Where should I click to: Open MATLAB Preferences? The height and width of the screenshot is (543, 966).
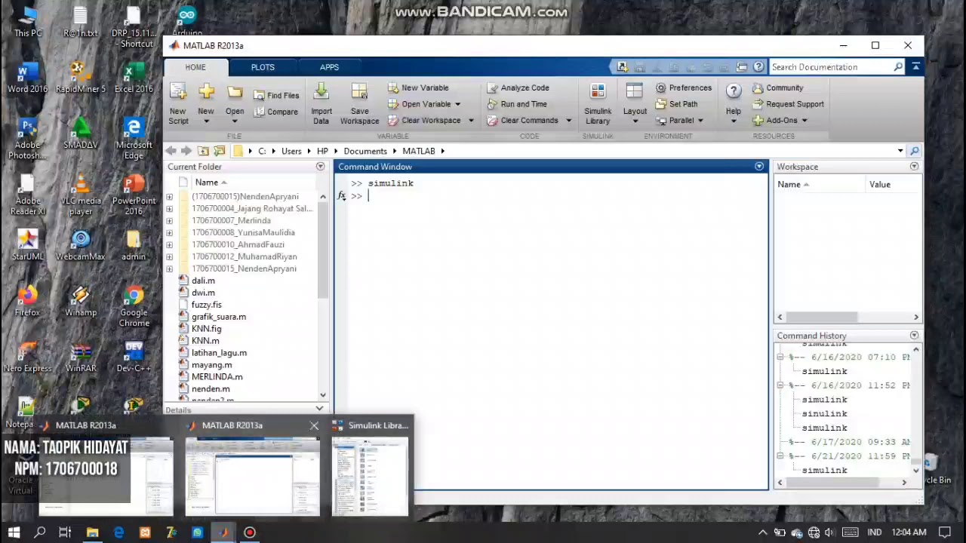coord(684,87)
